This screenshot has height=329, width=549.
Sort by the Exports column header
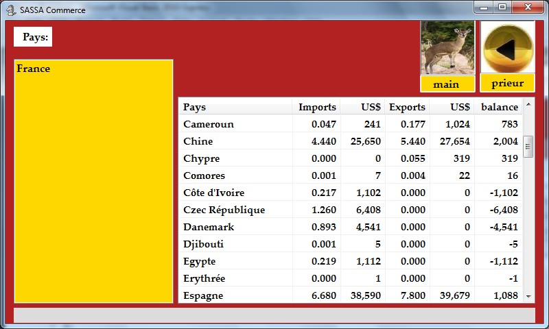click(407, 107)
